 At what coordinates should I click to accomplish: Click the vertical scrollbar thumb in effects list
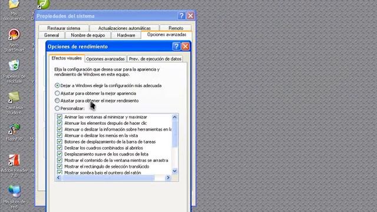175,134
